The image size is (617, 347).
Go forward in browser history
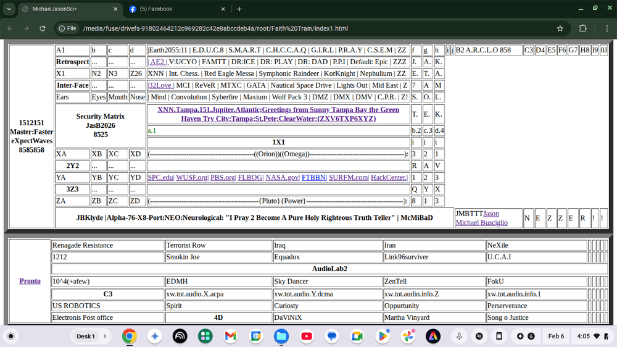click(x=26, y=28)
